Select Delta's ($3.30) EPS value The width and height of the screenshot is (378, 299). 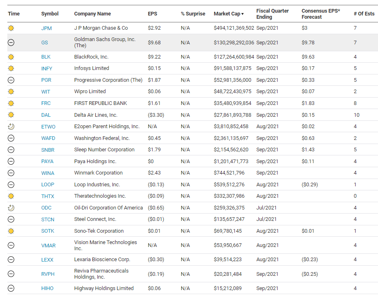(156, 115)
